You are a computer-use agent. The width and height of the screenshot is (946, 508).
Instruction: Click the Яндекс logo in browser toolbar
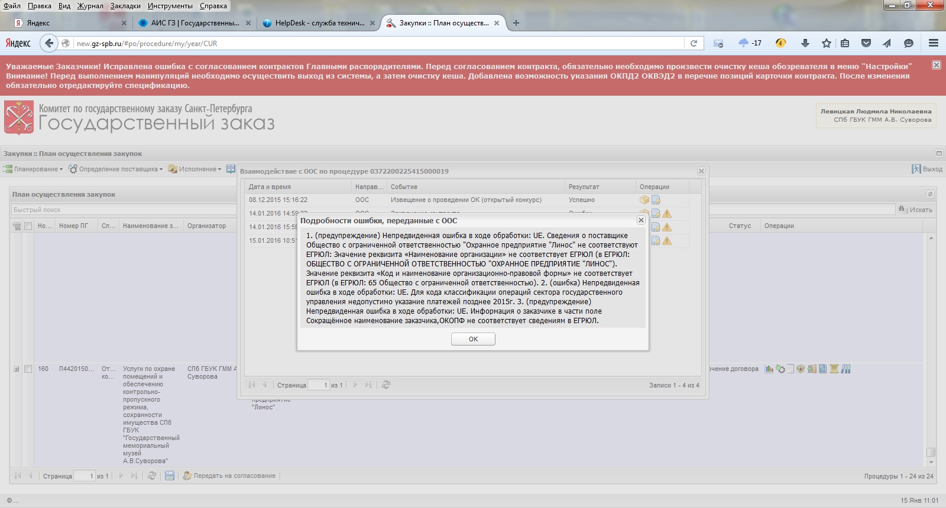[18, 43]
